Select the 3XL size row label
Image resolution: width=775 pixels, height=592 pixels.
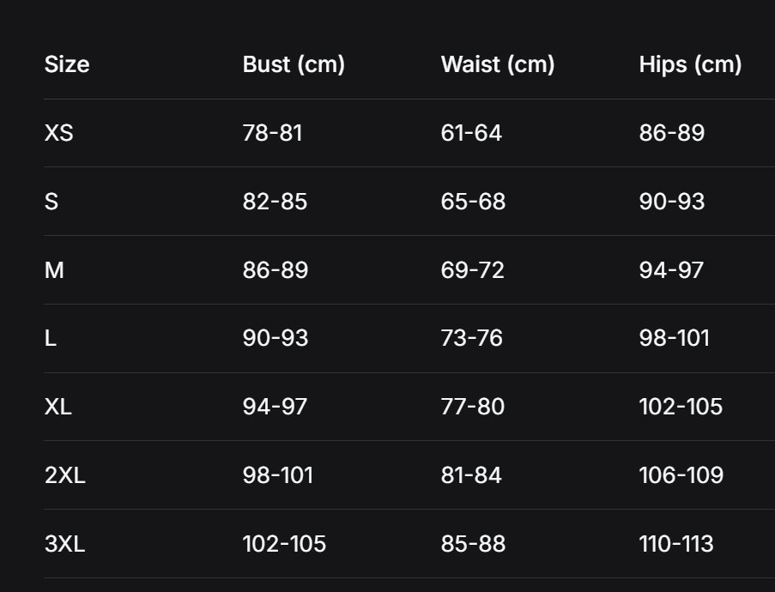(x=65, y=544)
